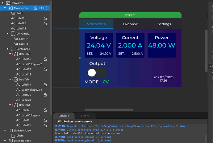Collapse the Container2 tree node
Image resolution: width=213 pixels, height=143 pixels.
pos(8,34)
